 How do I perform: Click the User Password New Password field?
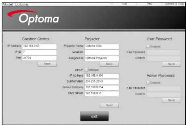coord(164,52)
